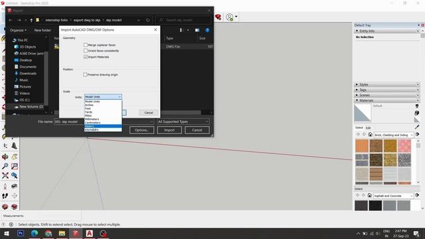
Task: Open the Asphalt and Concrete dropdown
Action: pos(393,196)
